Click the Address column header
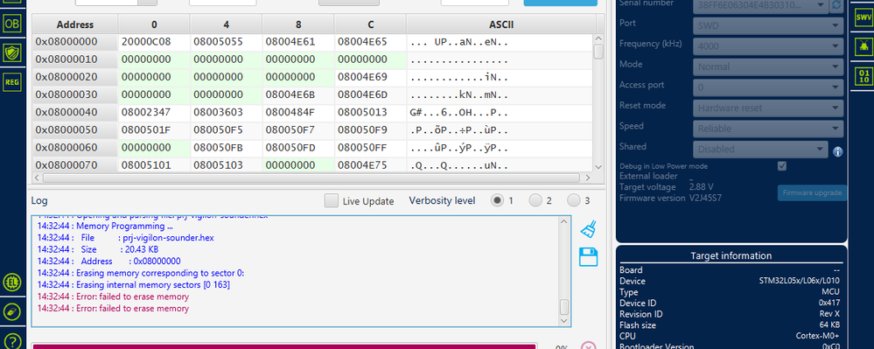The width and height of the screenshot is (874, 349). [75, 24]
